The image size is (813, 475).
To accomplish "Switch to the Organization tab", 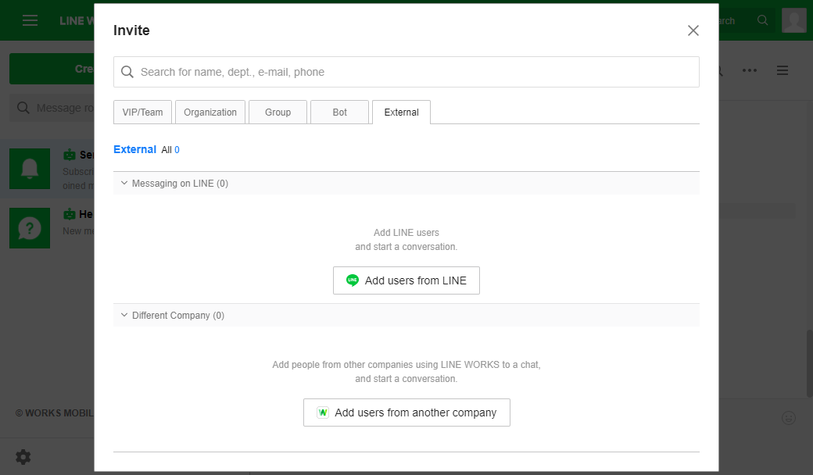I will click(x=210, y=112).
